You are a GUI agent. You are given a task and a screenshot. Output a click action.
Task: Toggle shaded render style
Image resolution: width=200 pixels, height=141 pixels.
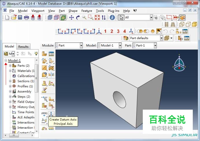[x=195, y=24]
